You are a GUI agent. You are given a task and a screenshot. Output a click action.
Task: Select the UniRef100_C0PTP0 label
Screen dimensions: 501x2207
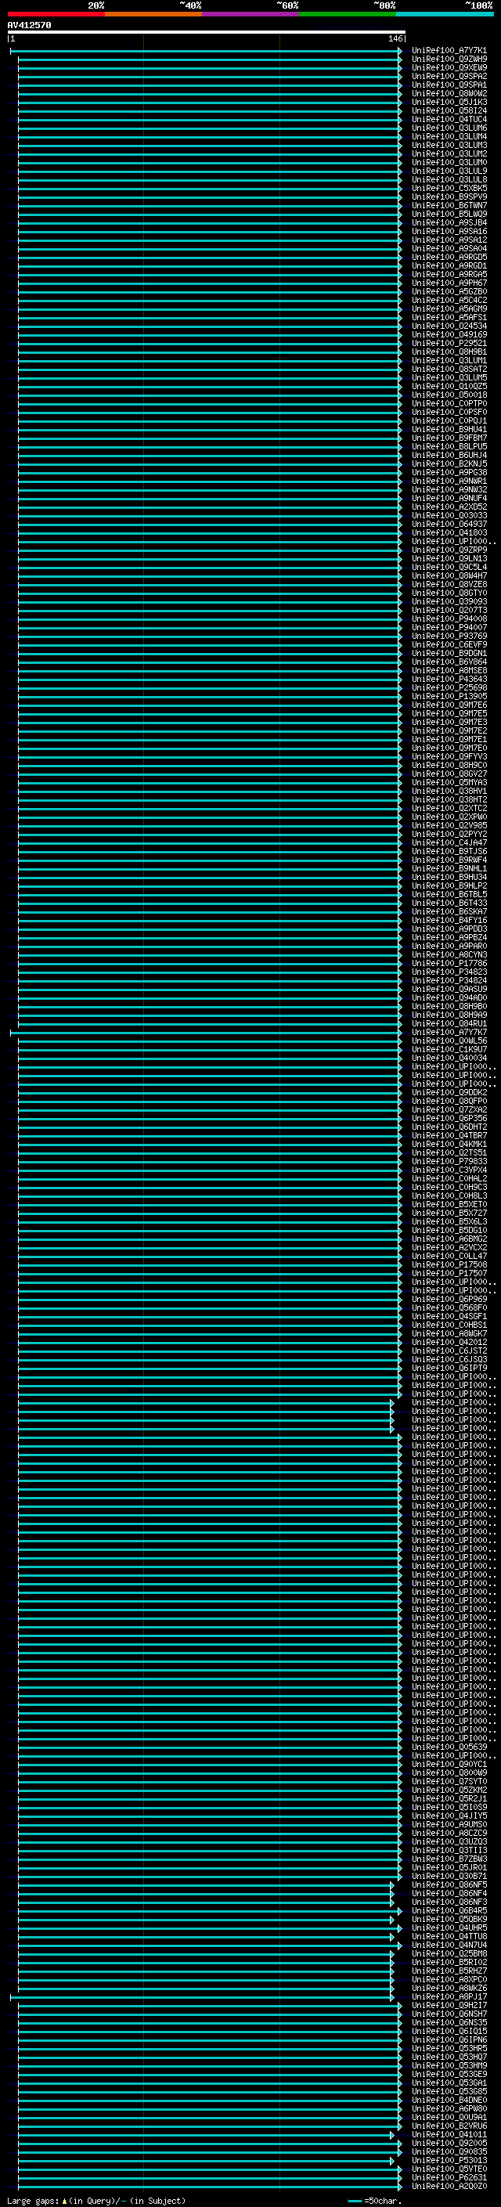click(449, 403)
